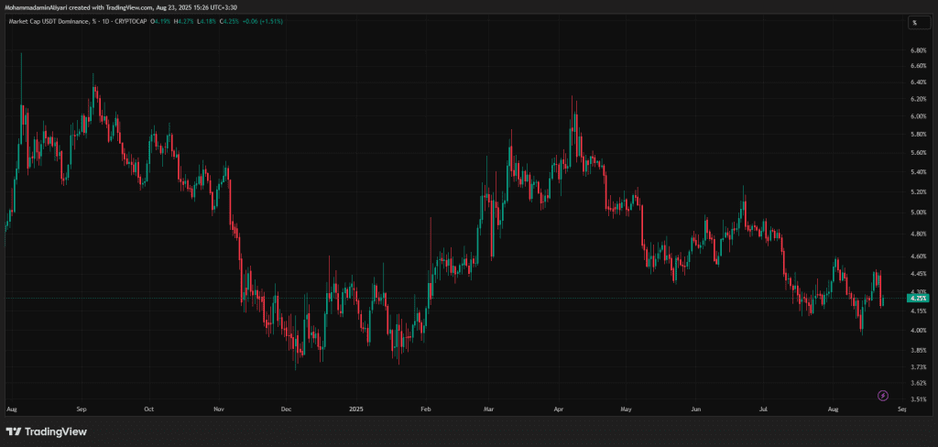Screen dimensions: 938x447
Task: Click the Nov label on time axis
Action: pyautogui.click(x=218, y=411)
